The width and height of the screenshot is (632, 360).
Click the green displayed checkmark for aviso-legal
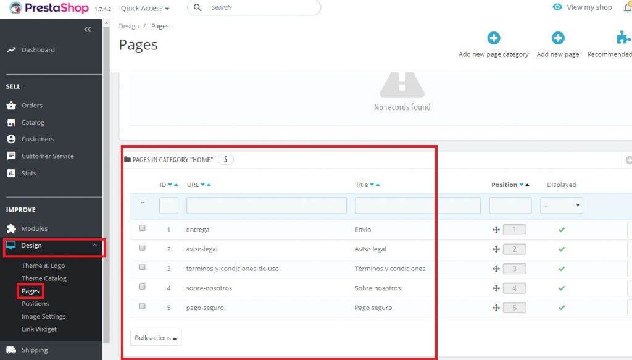(x=561, y=249)
